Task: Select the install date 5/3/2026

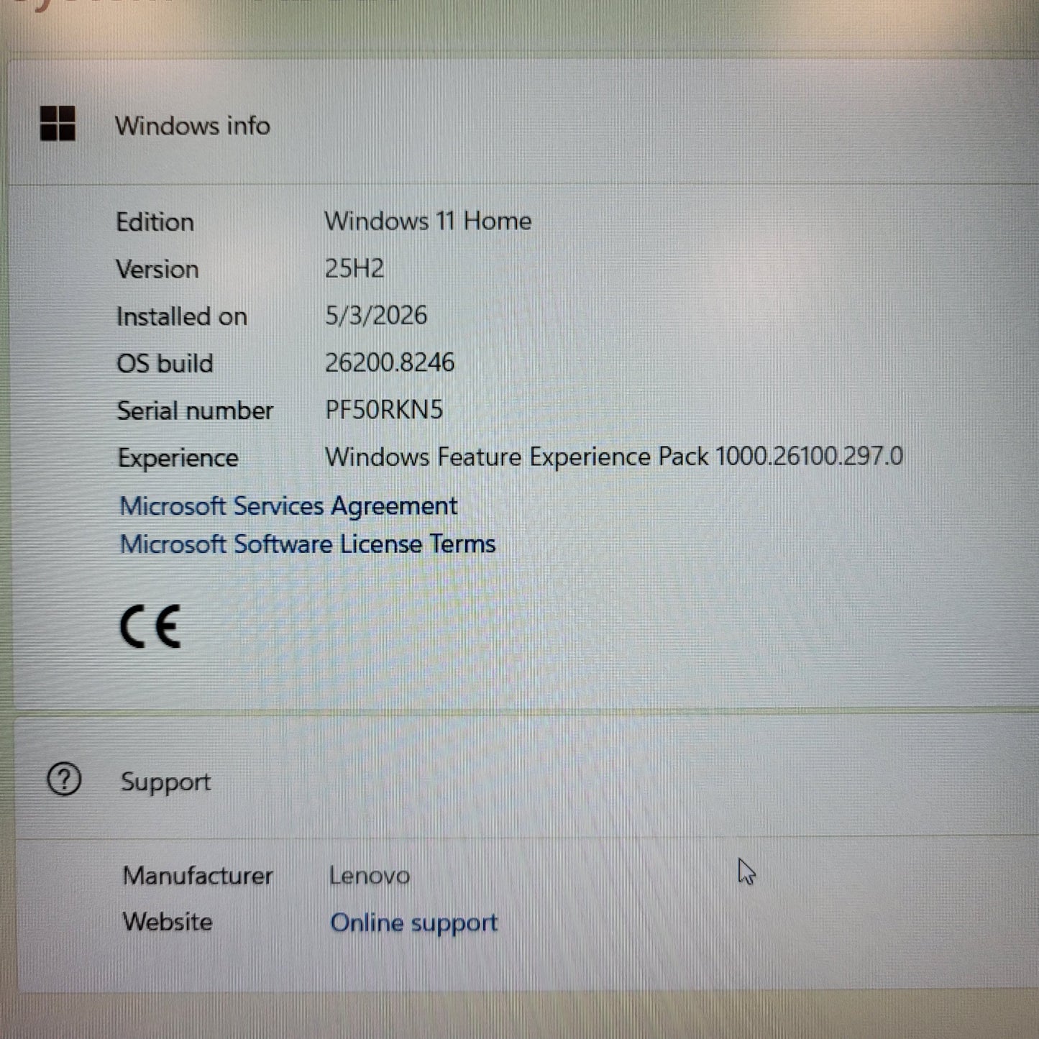Action: 376,315
